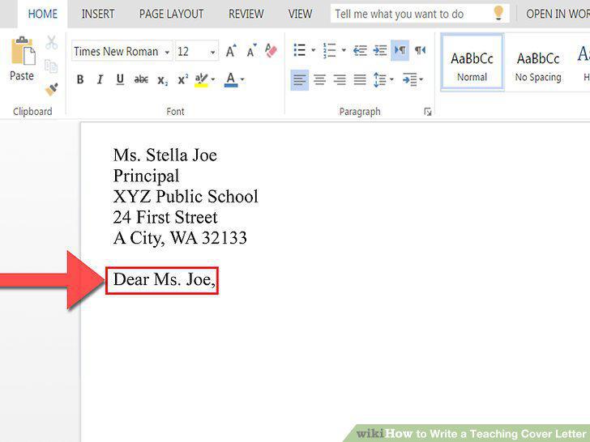Click the 'Principal' line
Screen dimensions: 590x442
[x=146, y=176]
